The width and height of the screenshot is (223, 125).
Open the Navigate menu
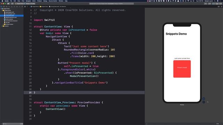tap(28, 1)
